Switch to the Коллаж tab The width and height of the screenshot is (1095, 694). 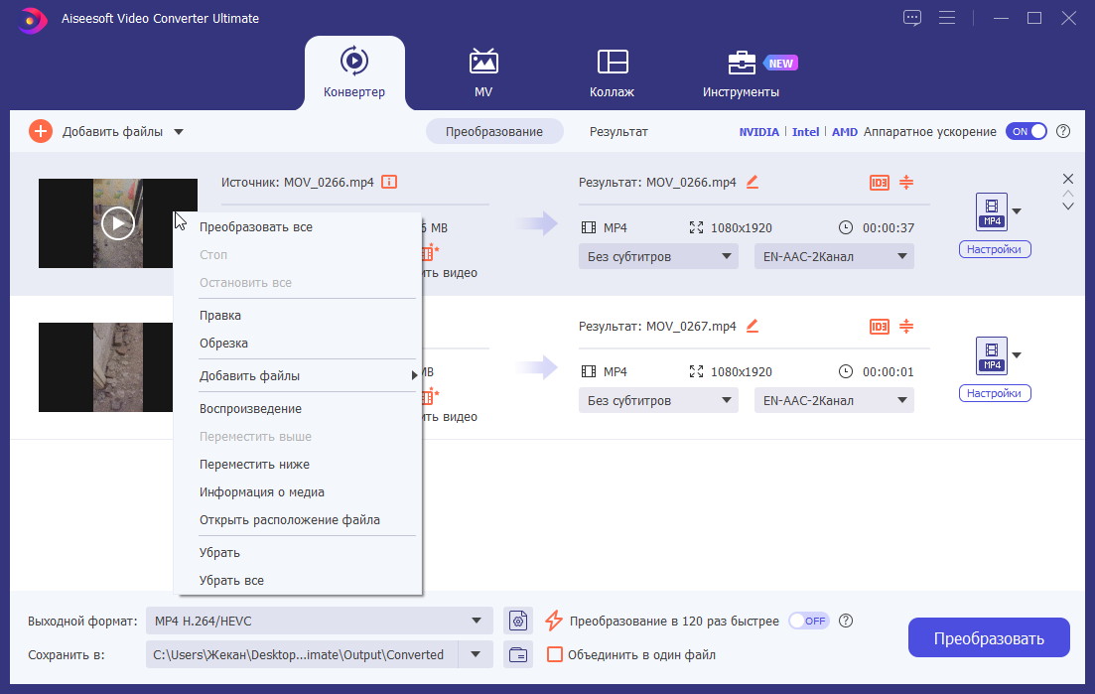612,74
